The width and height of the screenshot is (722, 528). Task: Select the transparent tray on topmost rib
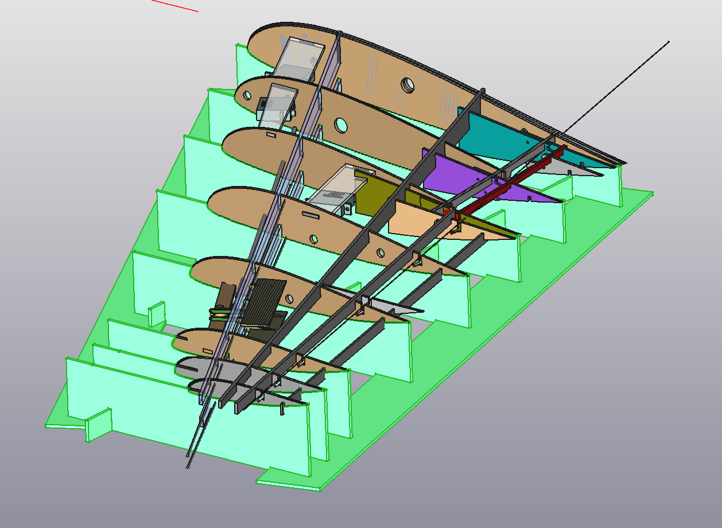(298, 57)
